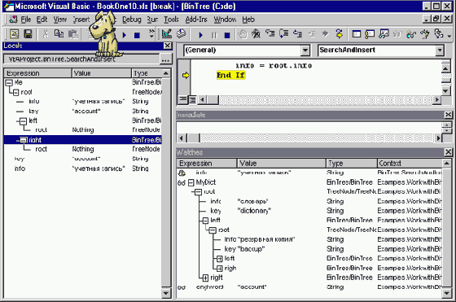Close the Watches window
Viewport: 456px width, 302px height.
click(448, 152)
